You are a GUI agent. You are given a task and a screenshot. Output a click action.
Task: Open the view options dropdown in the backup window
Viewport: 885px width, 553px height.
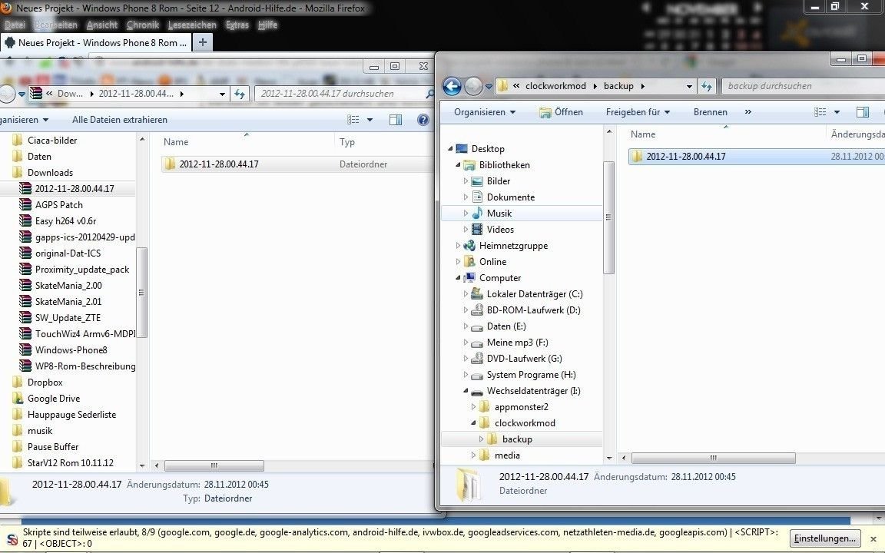tap(837, 111)
